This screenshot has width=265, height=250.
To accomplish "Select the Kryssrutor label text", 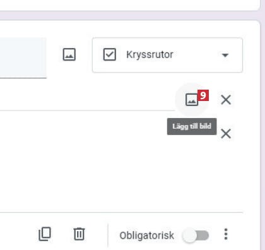I will [x=150, y=55].
